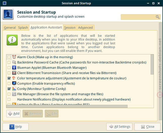Open the Advanced tab
Image resolution: width=163 pixels, height=133 pixels.
point(86,27)
